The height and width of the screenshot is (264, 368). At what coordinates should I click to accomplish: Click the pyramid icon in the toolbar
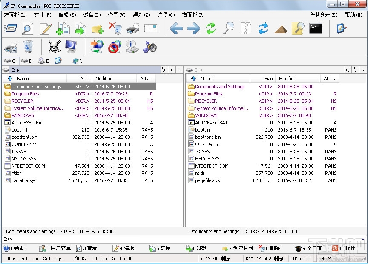pyautogui.click(x=281, y=29)
